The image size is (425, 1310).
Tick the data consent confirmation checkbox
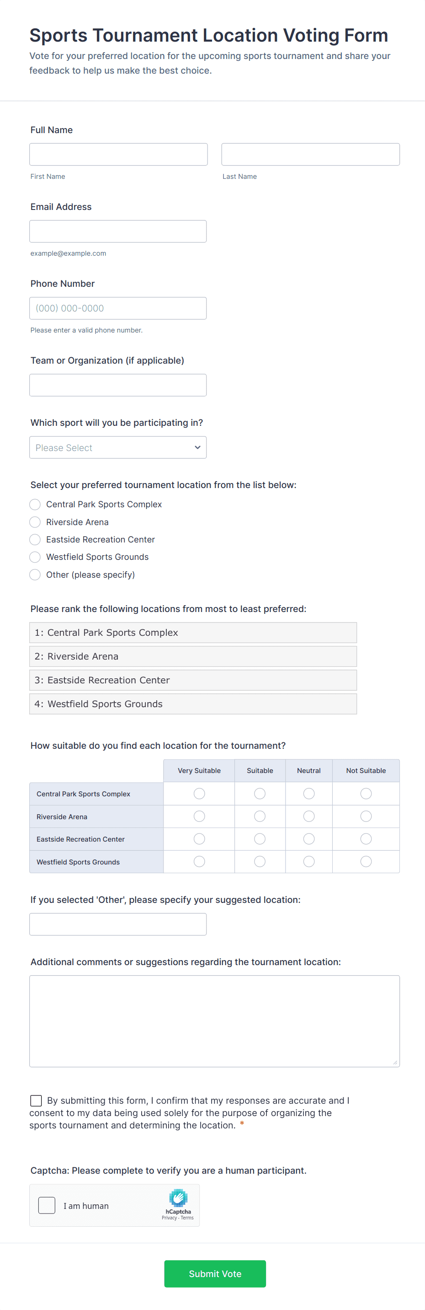coord(36,1101)
